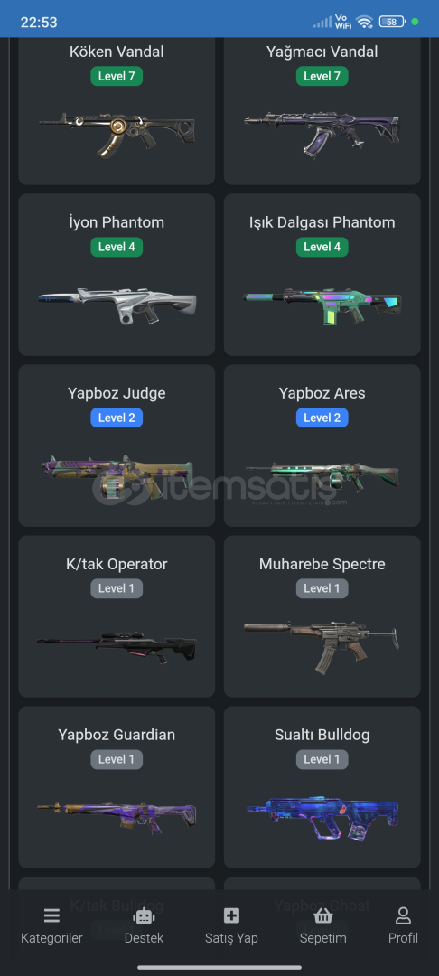Tap the VoWiFi status icon
Screen dimensions: 439x976
(x=342, y=22)
